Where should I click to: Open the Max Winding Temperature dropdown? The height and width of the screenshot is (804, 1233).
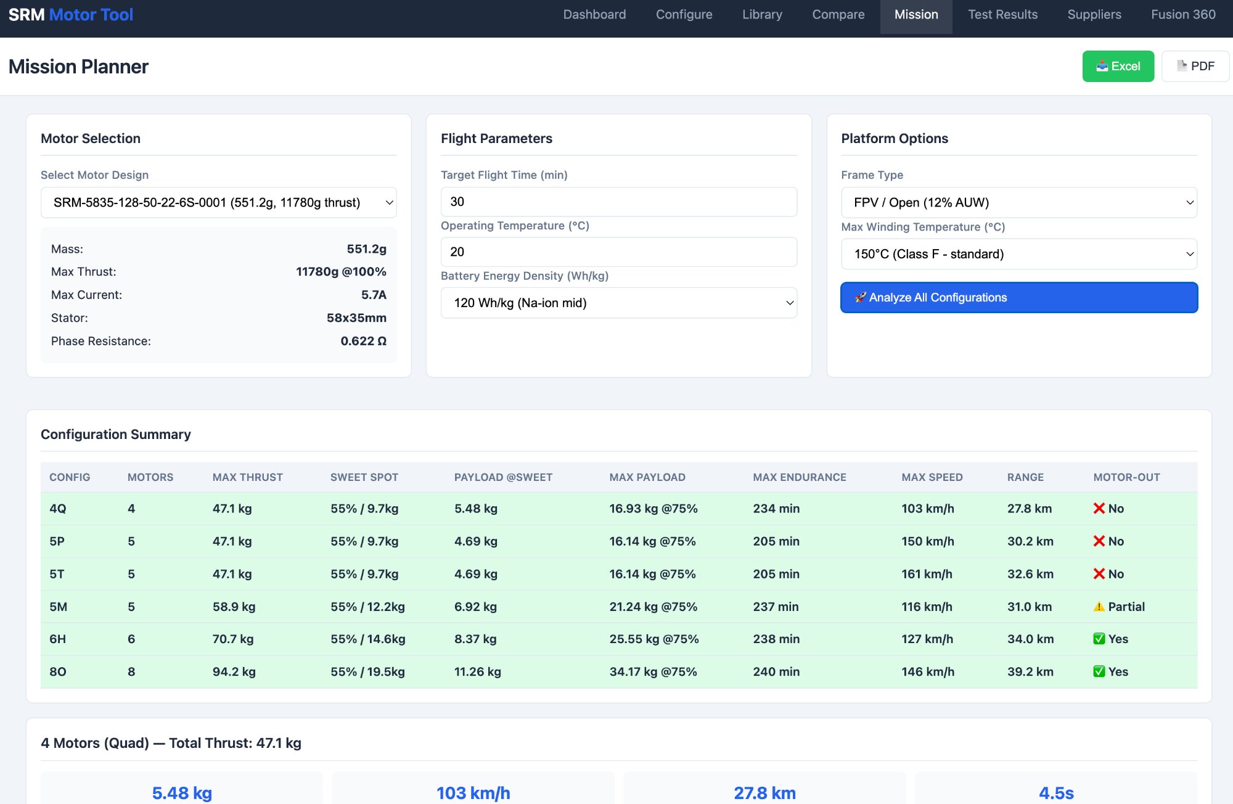(1018, 253)
